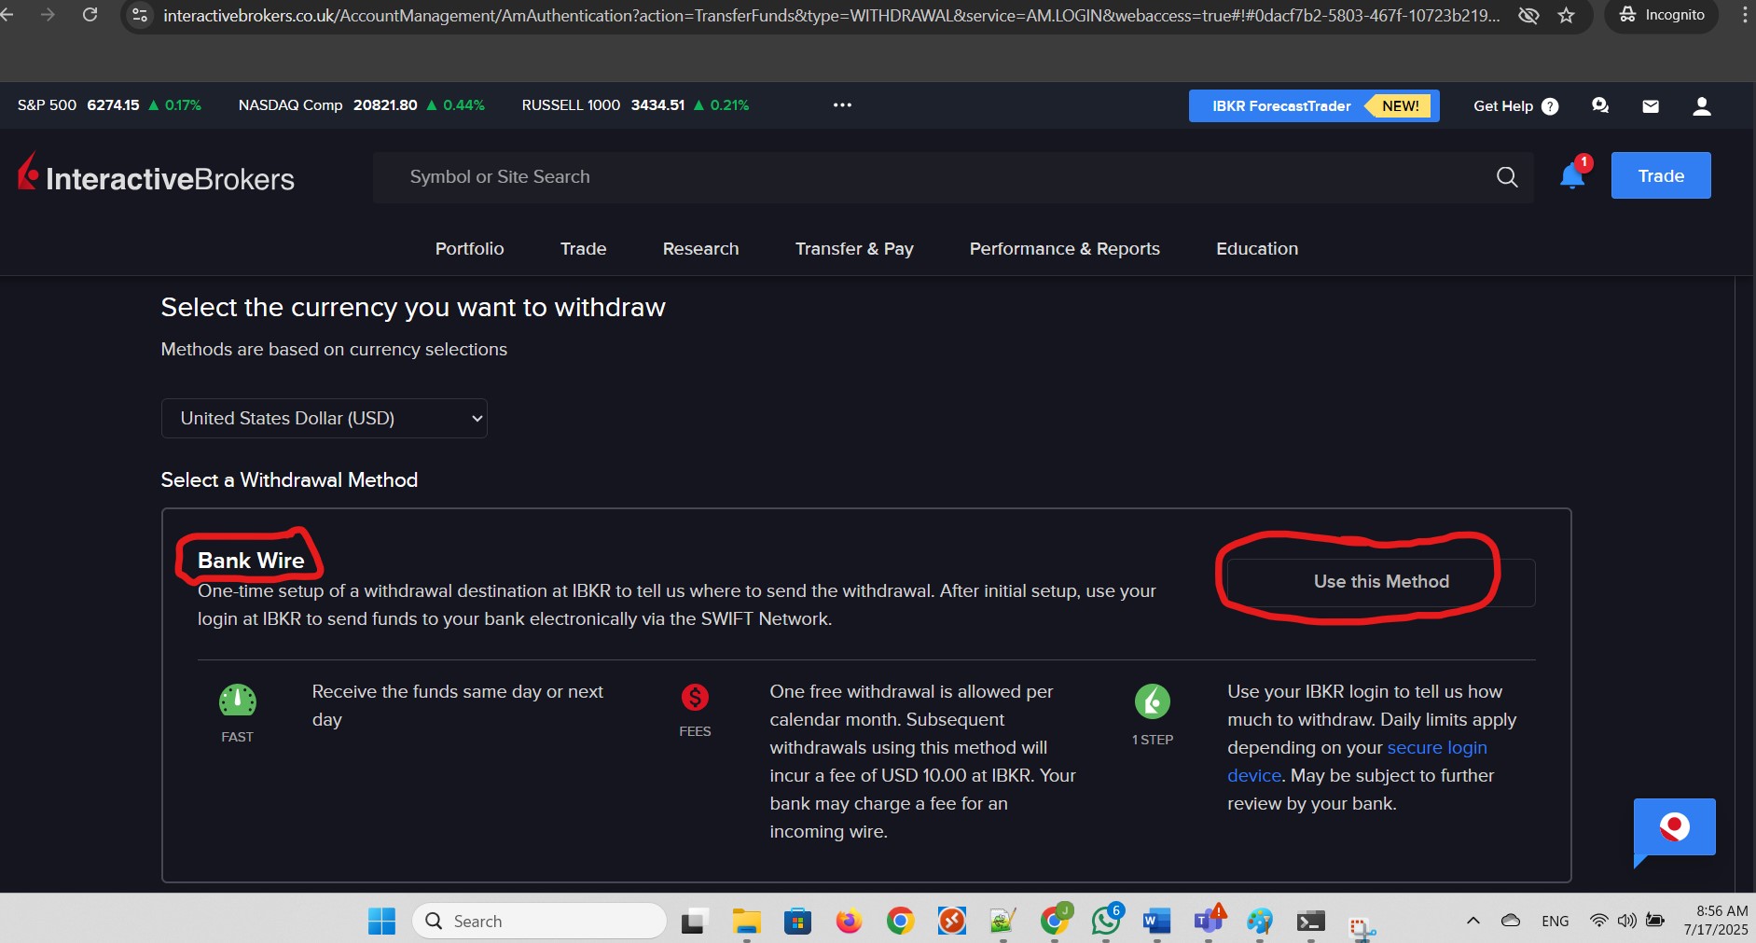Open the Portfolio menu
The height and width of the screenshot is (943, 1756).
[470, 248]
